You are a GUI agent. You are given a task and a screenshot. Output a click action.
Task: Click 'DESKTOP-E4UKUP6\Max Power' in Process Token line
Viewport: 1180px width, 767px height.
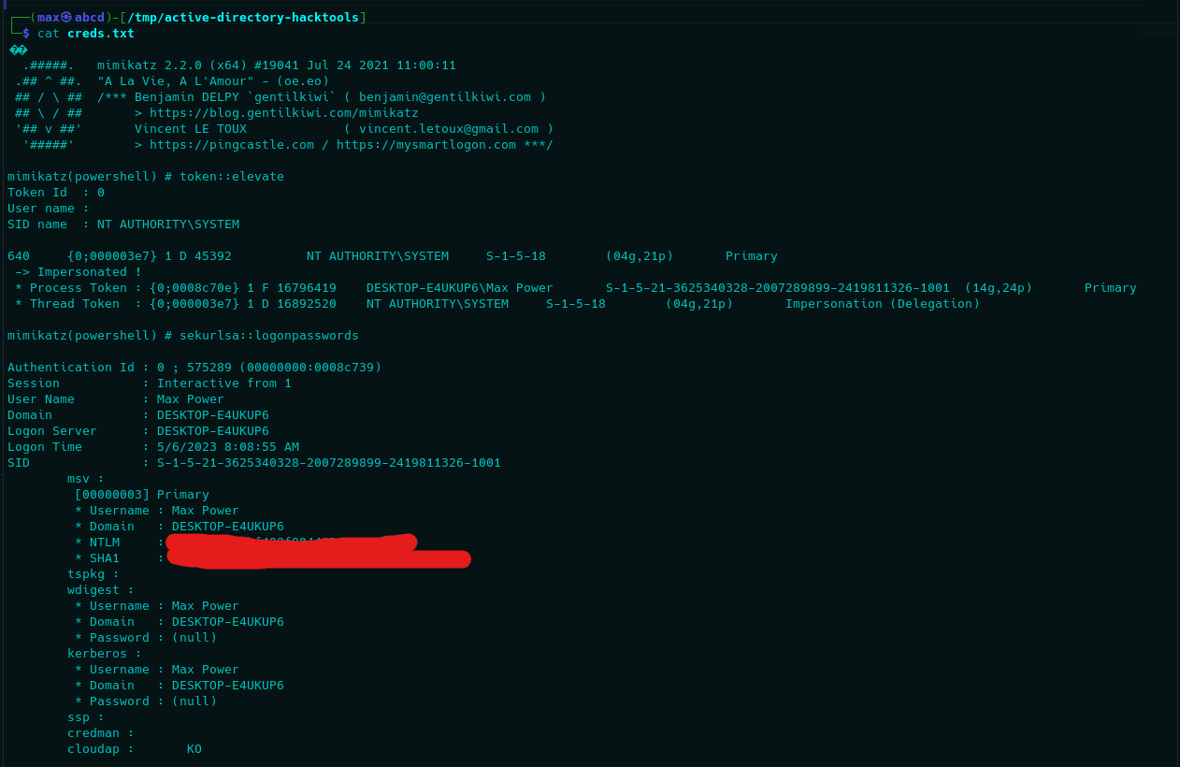point(460,288)
